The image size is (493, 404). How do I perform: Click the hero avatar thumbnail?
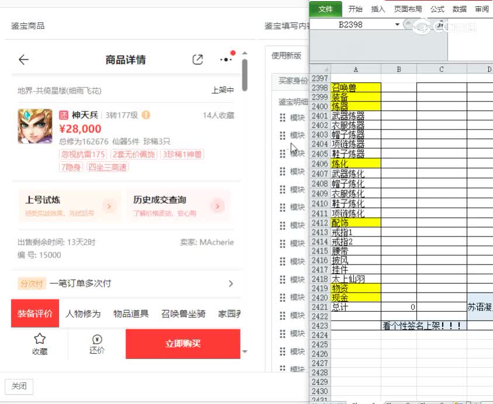pyautogui.click(x=35, y=126)
